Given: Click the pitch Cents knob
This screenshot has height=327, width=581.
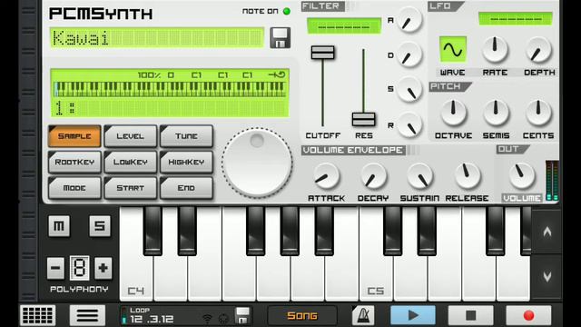Looking at the screenshot, I should coord(538,113).
